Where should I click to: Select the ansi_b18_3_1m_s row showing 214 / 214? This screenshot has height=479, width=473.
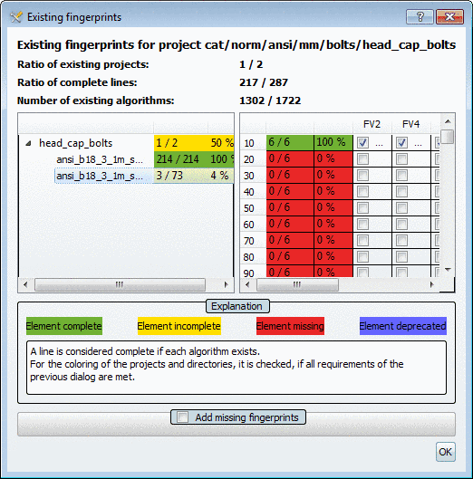pos(100,159)
